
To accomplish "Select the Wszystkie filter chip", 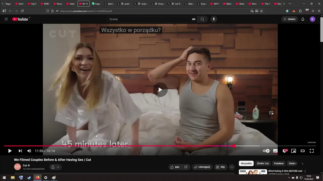I will 246,163.
